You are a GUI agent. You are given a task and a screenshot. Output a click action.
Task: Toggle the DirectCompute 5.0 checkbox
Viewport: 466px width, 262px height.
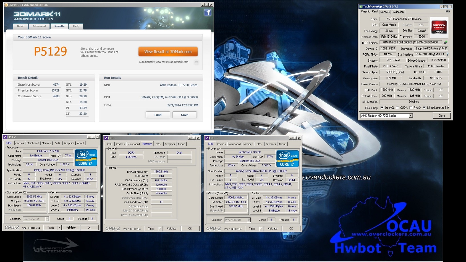[424, 108]
